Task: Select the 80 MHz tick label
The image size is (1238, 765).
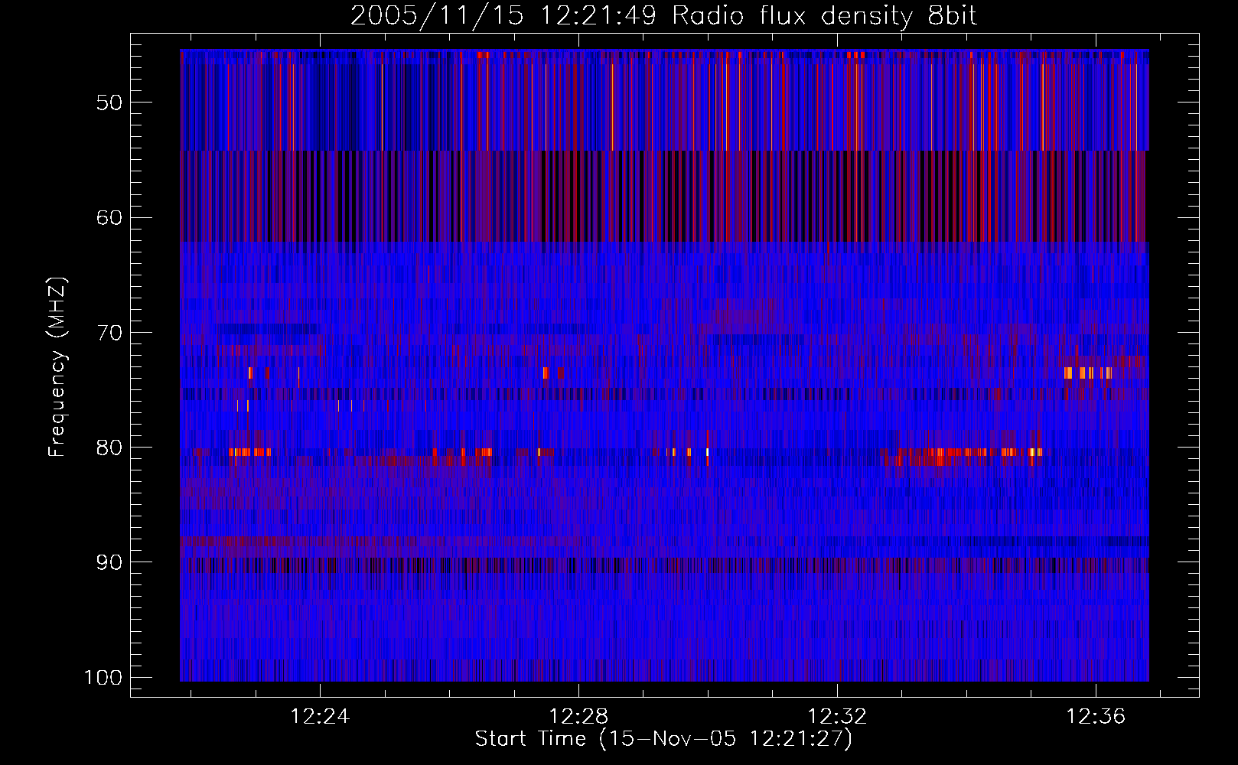Action: click(x=109, y=448)
